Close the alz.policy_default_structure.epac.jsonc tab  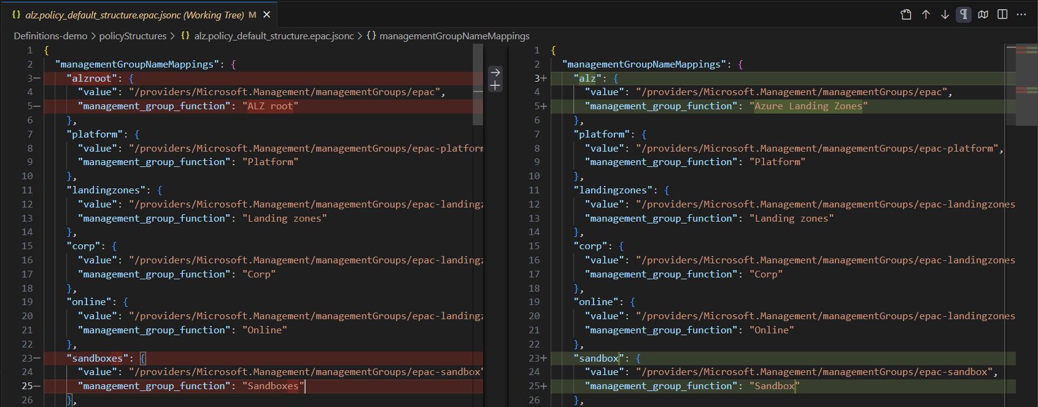pyautogui.click(x=267, y=14)
